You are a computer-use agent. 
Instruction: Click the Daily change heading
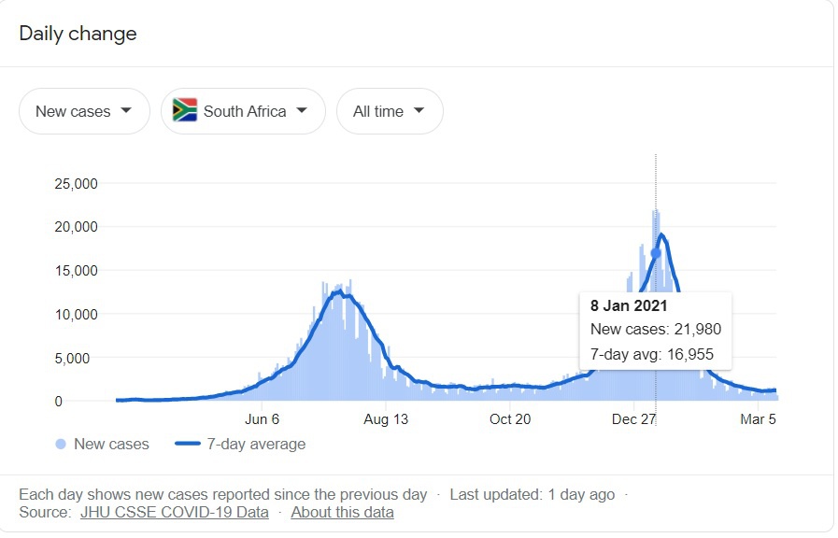click(x=78, y=34)
